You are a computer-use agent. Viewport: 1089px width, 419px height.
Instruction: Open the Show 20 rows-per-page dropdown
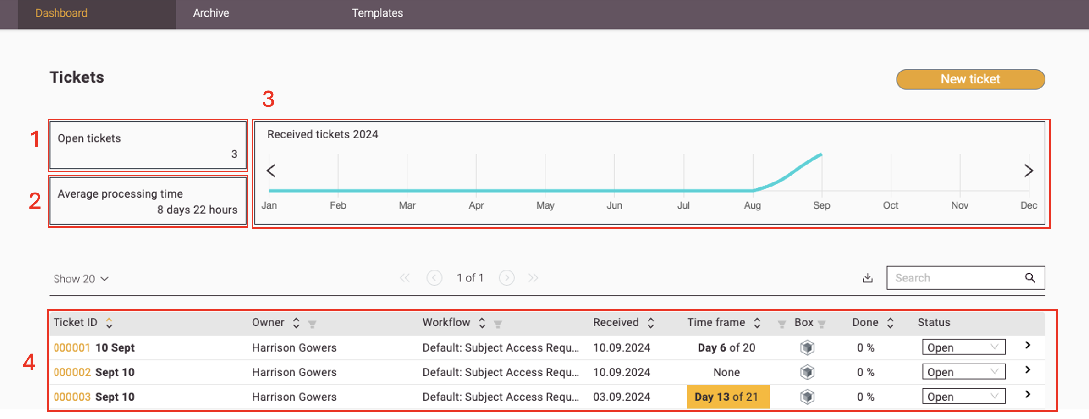click(x=81, y=279)
